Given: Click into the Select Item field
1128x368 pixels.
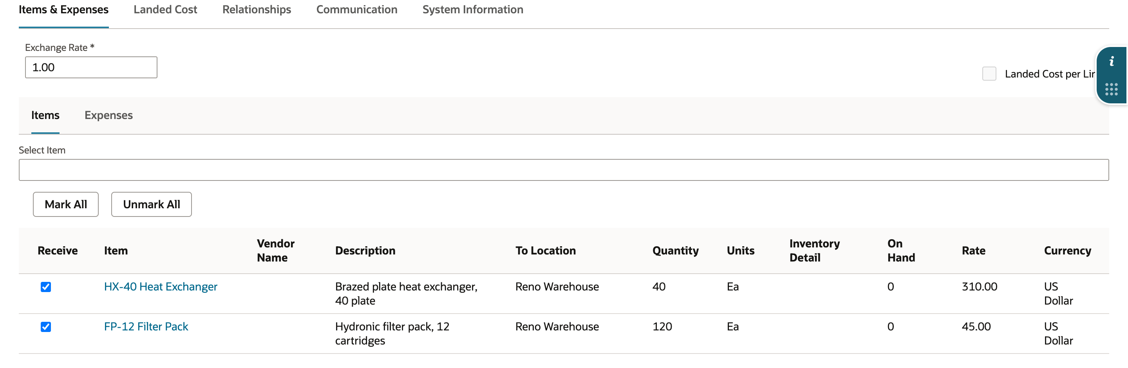Looking at the screenshot, I should click(x=564, y=170).
